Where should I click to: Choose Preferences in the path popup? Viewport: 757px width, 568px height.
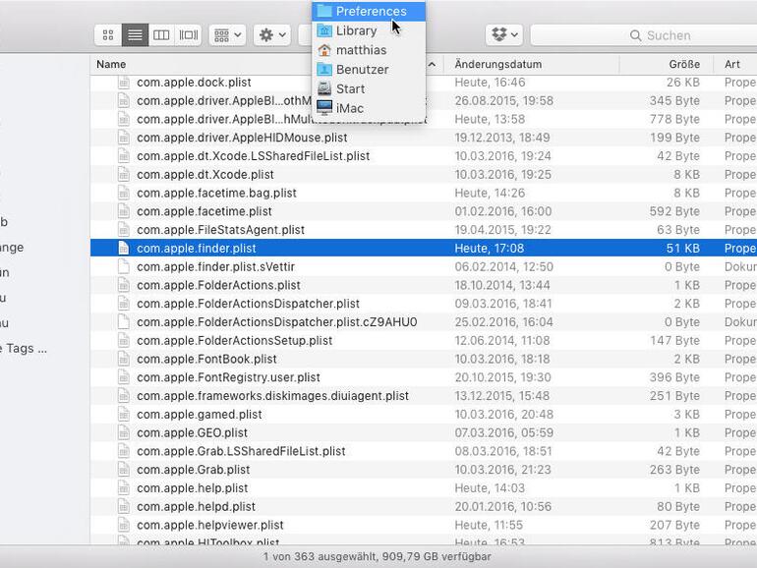pos(369,11)
